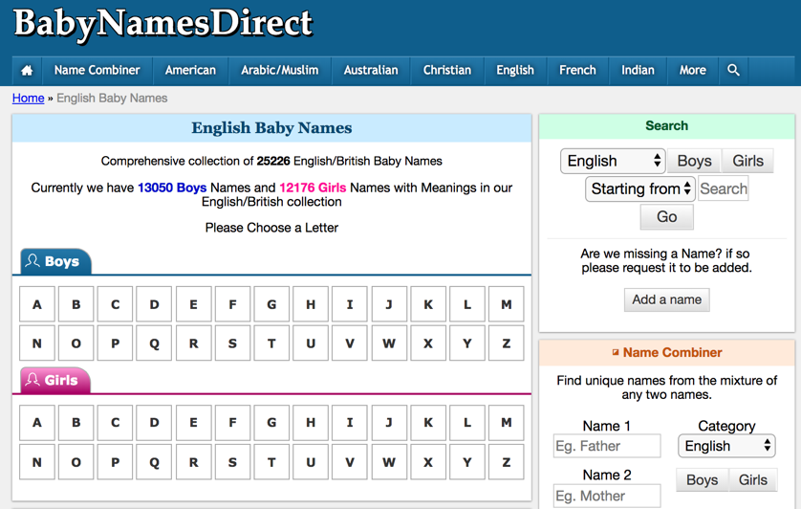Open the search magnifier icon in navbar
Viewport: 801px width, 509px height.
coord(733,71)
